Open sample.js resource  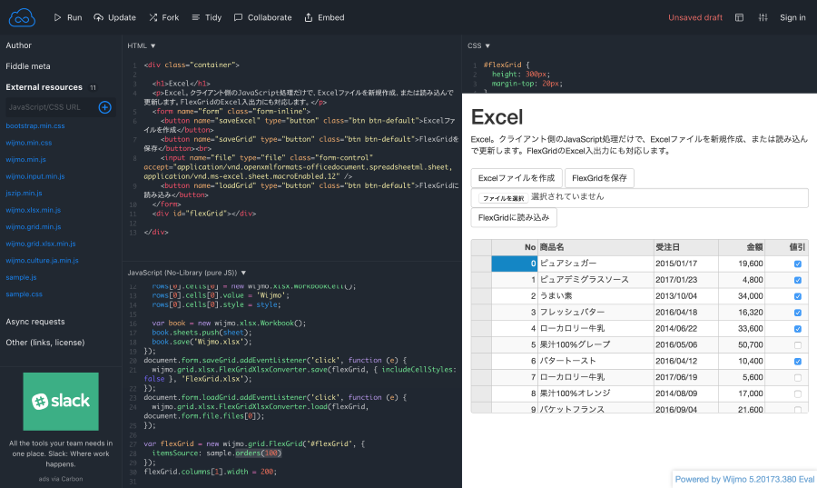22,277
